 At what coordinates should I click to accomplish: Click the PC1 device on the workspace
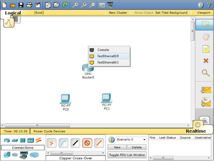(107, 98)
